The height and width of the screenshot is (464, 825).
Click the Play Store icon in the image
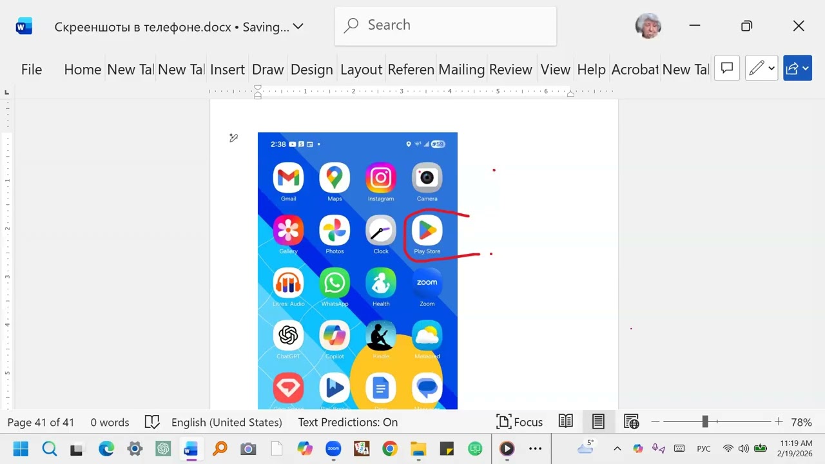427,230
